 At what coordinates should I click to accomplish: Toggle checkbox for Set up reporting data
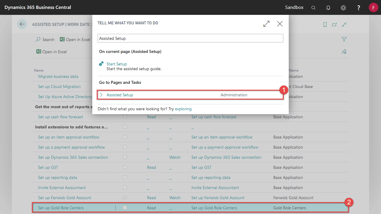[x=125, y=177]
